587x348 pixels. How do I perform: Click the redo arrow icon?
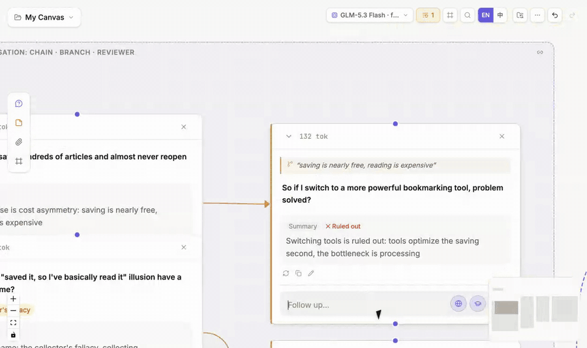572,16
